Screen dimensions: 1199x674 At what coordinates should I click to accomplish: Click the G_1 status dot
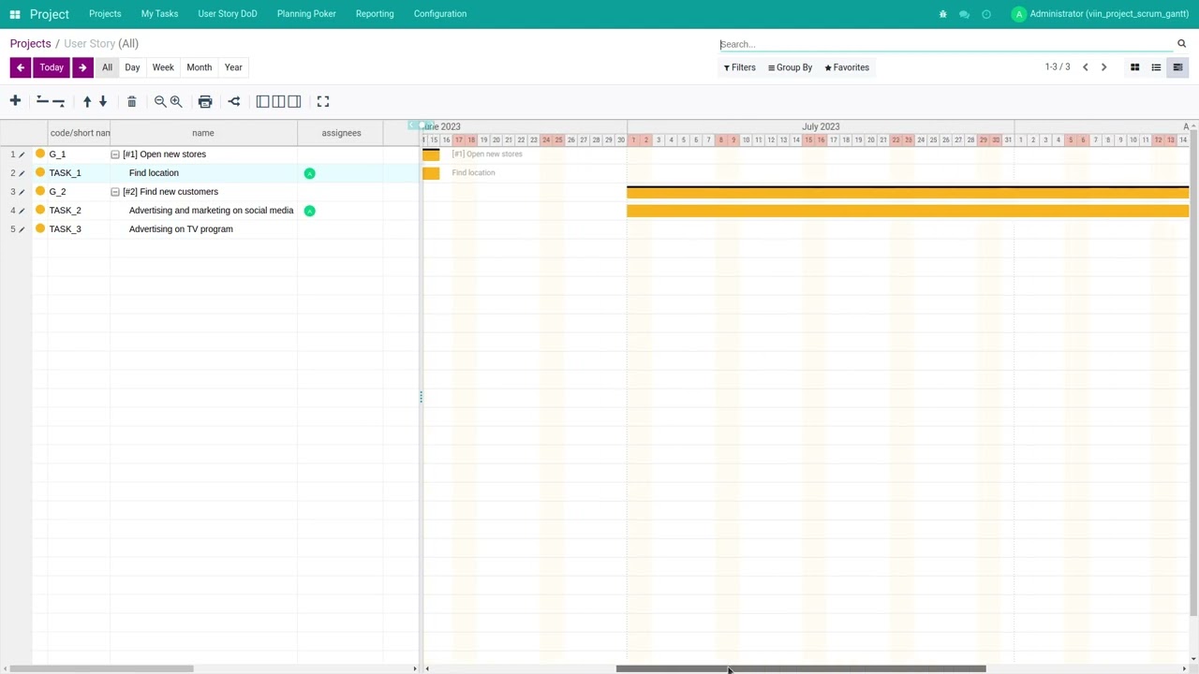[39, 154]
